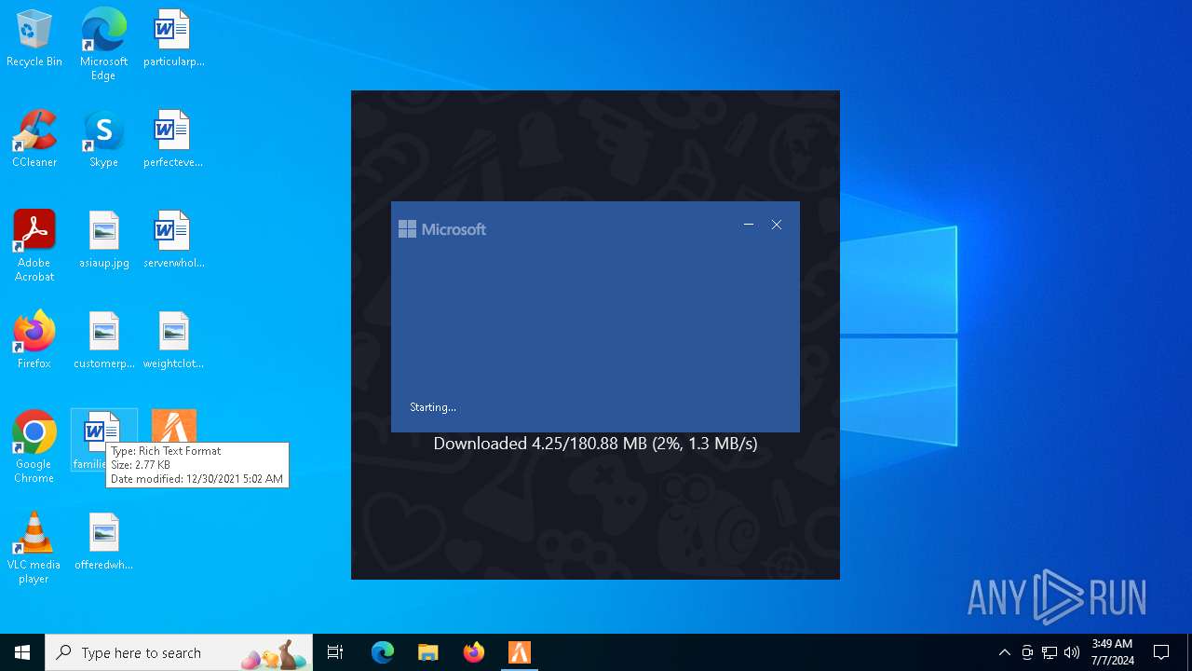This screenshot has width=1192, height=671.
Task: Select the particularp... Word document icon
Action: pyautogui.click(x=173, y=38)
